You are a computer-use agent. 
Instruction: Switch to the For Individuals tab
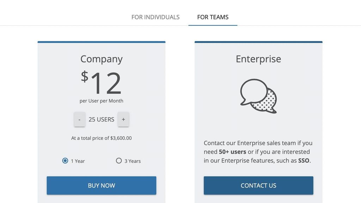tap(155, 17)
